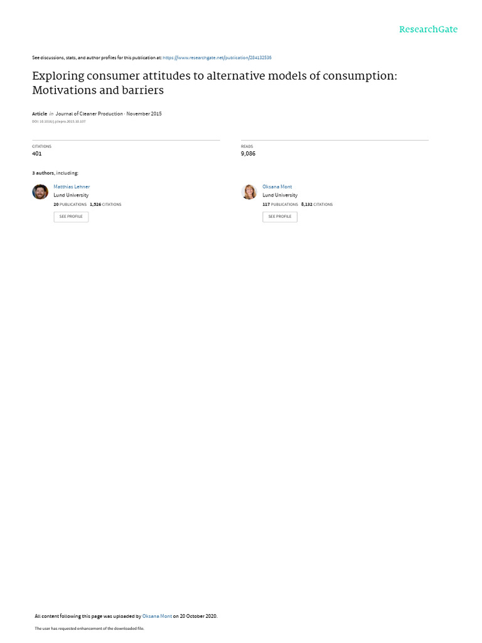Click Matthias Lehner's profile photo
Image resolution: width=482 pixels, height=643 pixels.
coord(40,192)
